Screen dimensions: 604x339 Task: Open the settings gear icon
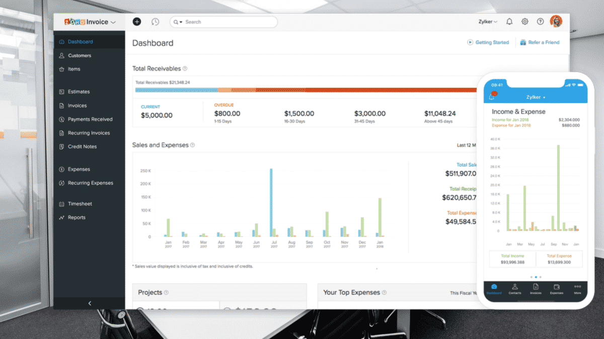[524, 22]
